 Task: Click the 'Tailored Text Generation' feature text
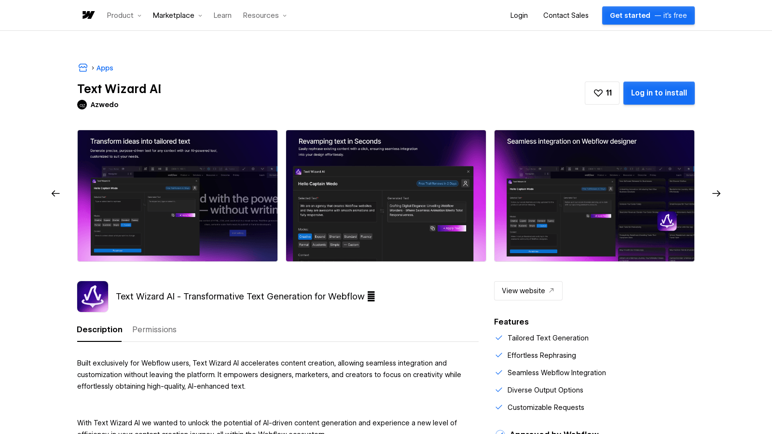pos(548,338)
